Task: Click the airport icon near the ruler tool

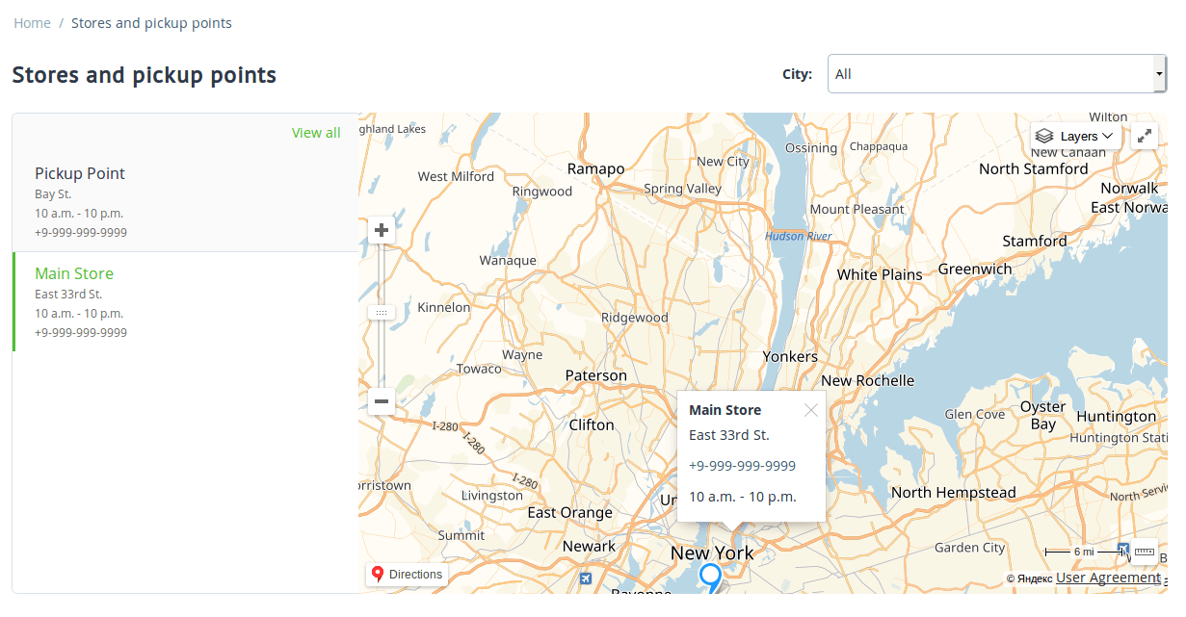Action: tap(1122, 550)
